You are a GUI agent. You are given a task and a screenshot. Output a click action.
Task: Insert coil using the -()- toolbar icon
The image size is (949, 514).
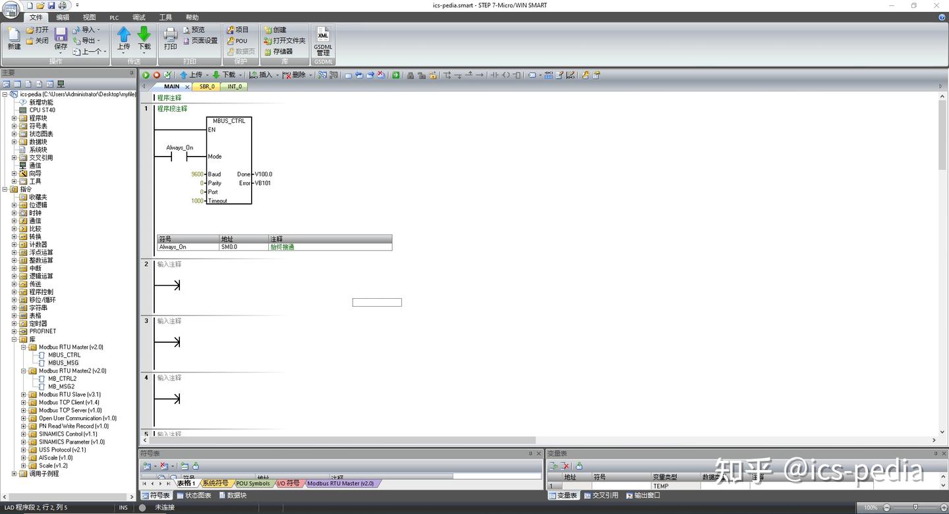pos(506,75)
